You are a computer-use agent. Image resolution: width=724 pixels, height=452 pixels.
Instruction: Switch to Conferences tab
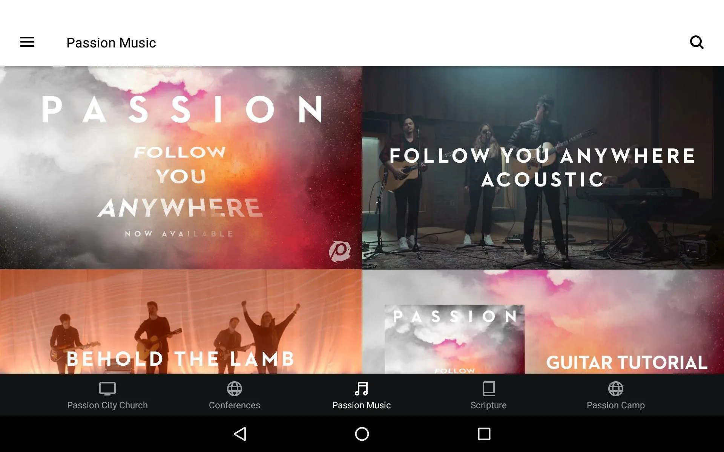pyautogui.click(x=234, y=394)
